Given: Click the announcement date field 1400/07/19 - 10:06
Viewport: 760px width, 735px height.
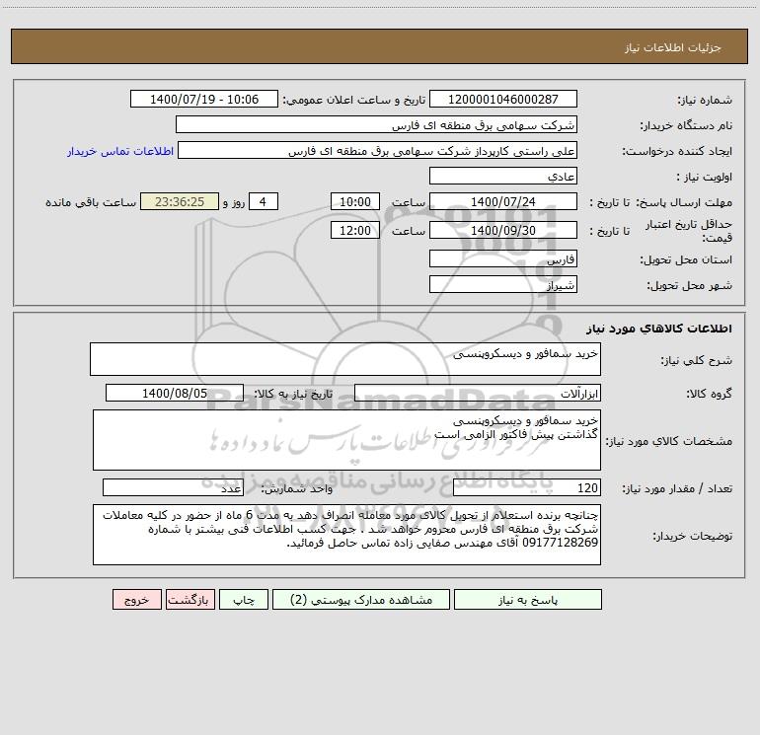Looking at the screenshot, I should [x=204, y=99].
